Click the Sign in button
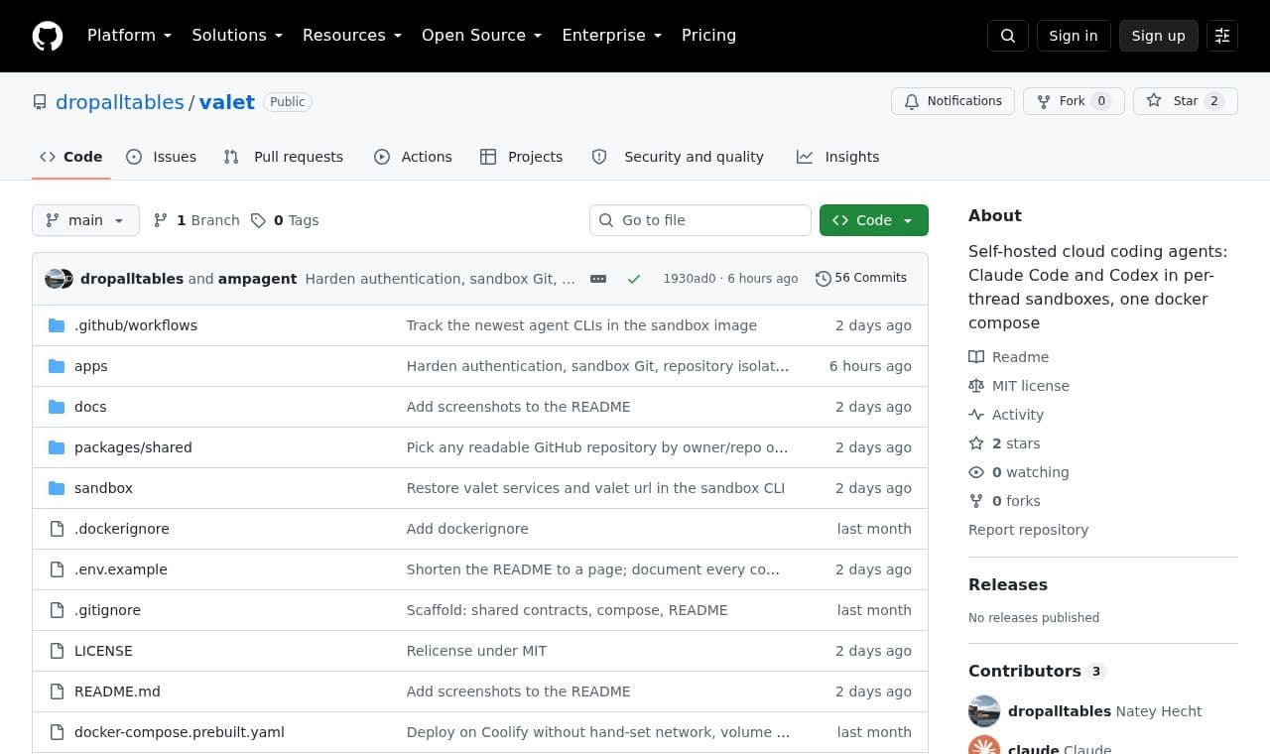This screenshot has width=1270, height=754. point(1074,36)
